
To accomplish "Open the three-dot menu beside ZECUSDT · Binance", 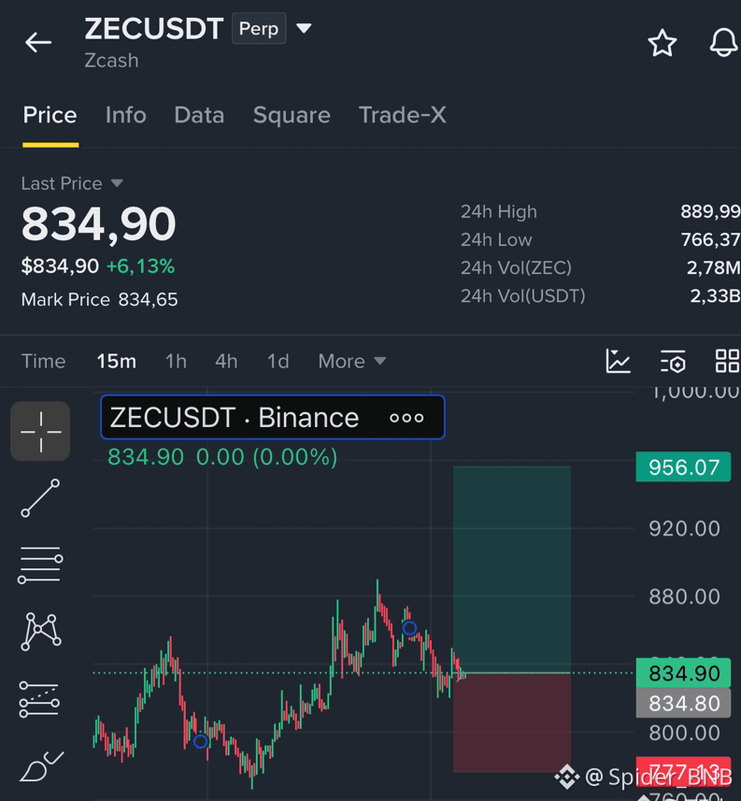I will (x=406, y=418).
